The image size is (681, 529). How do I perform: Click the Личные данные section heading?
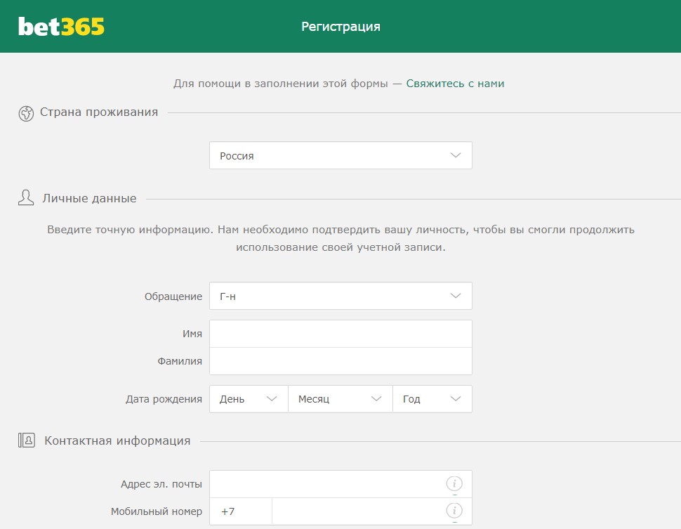[x=89, y=197]
